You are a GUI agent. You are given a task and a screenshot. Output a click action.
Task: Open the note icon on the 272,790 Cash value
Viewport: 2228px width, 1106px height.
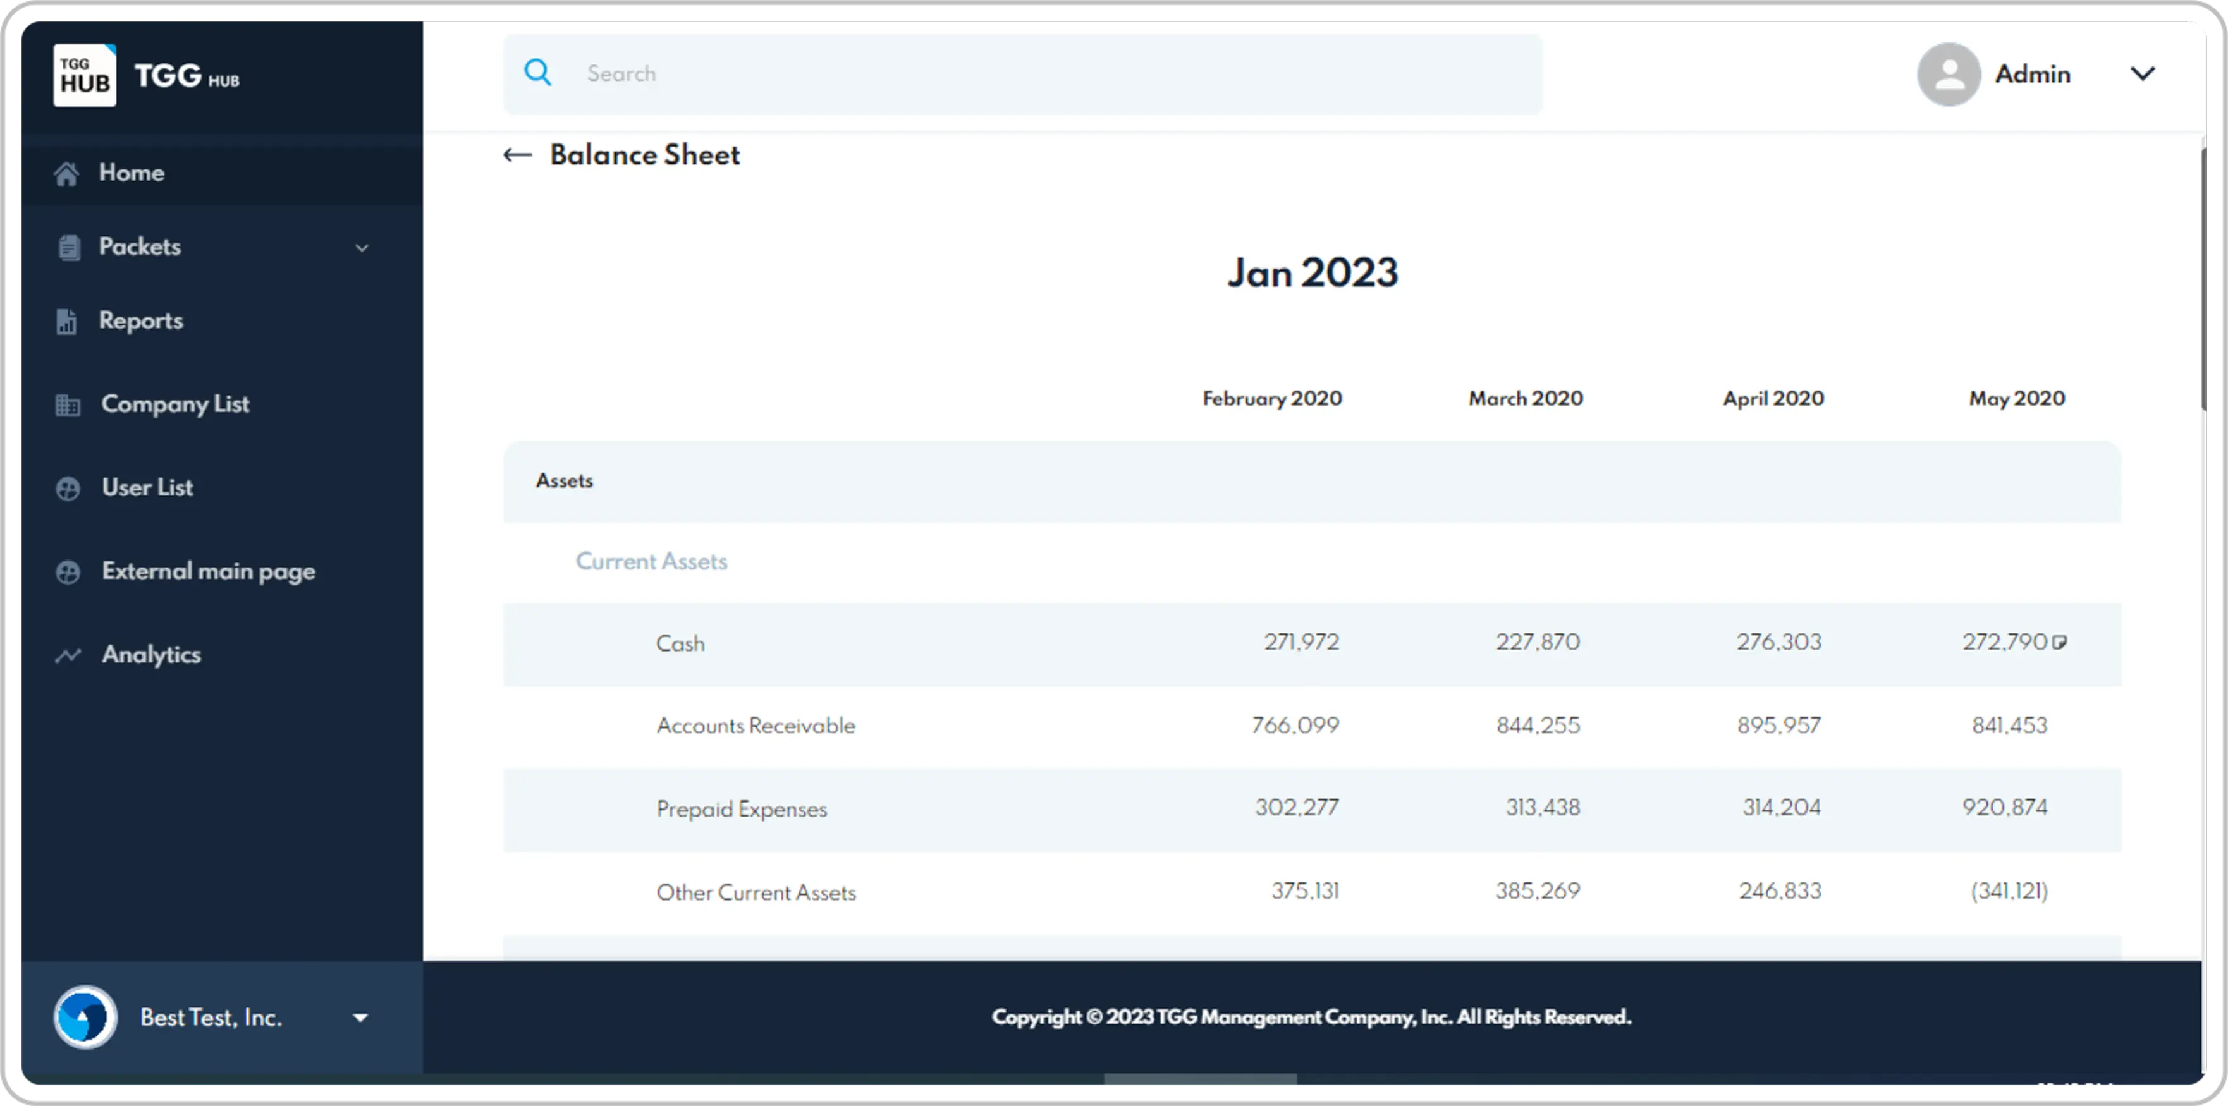coord(2063,641)
